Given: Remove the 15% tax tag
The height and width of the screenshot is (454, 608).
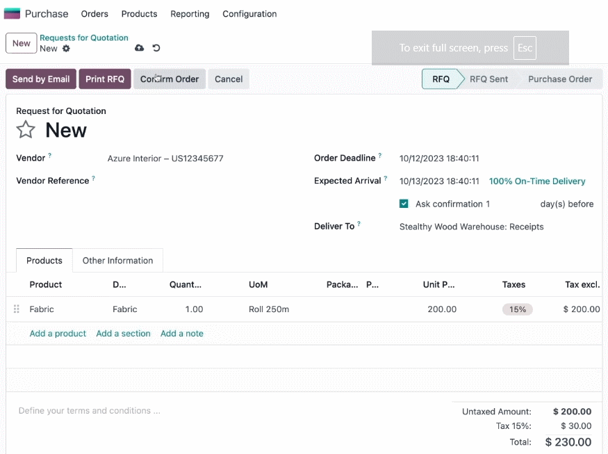Looking at the screenshot, I should (x=517, y=309).
